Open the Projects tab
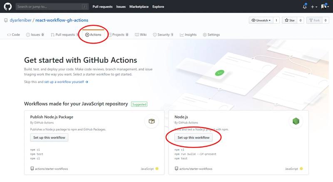Image resolution: width=333 pixels, height=182 pixels. [119, 34]
